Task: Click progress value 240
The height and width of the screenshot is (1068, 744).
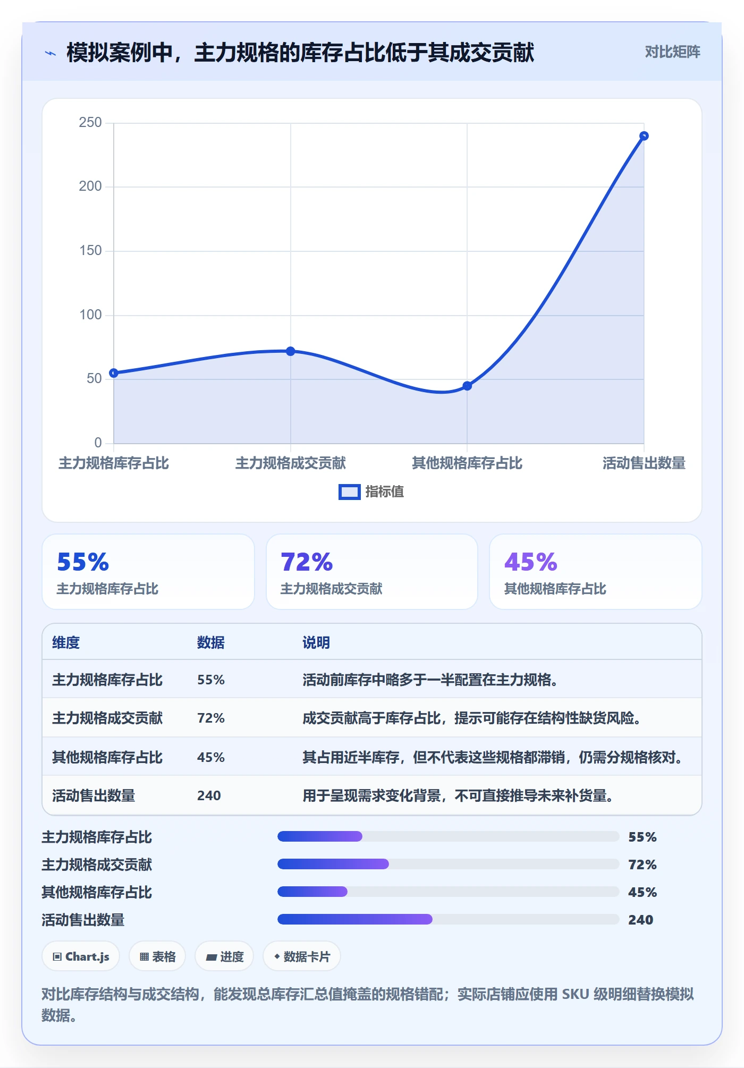Action: (640, 920)
